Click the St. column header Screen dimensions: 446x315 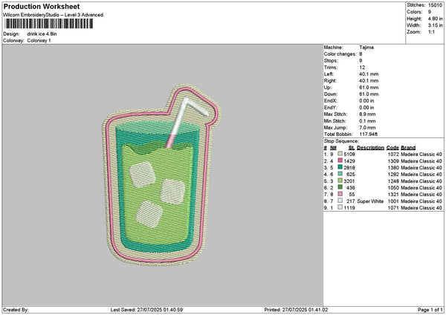tap(351, 147)
